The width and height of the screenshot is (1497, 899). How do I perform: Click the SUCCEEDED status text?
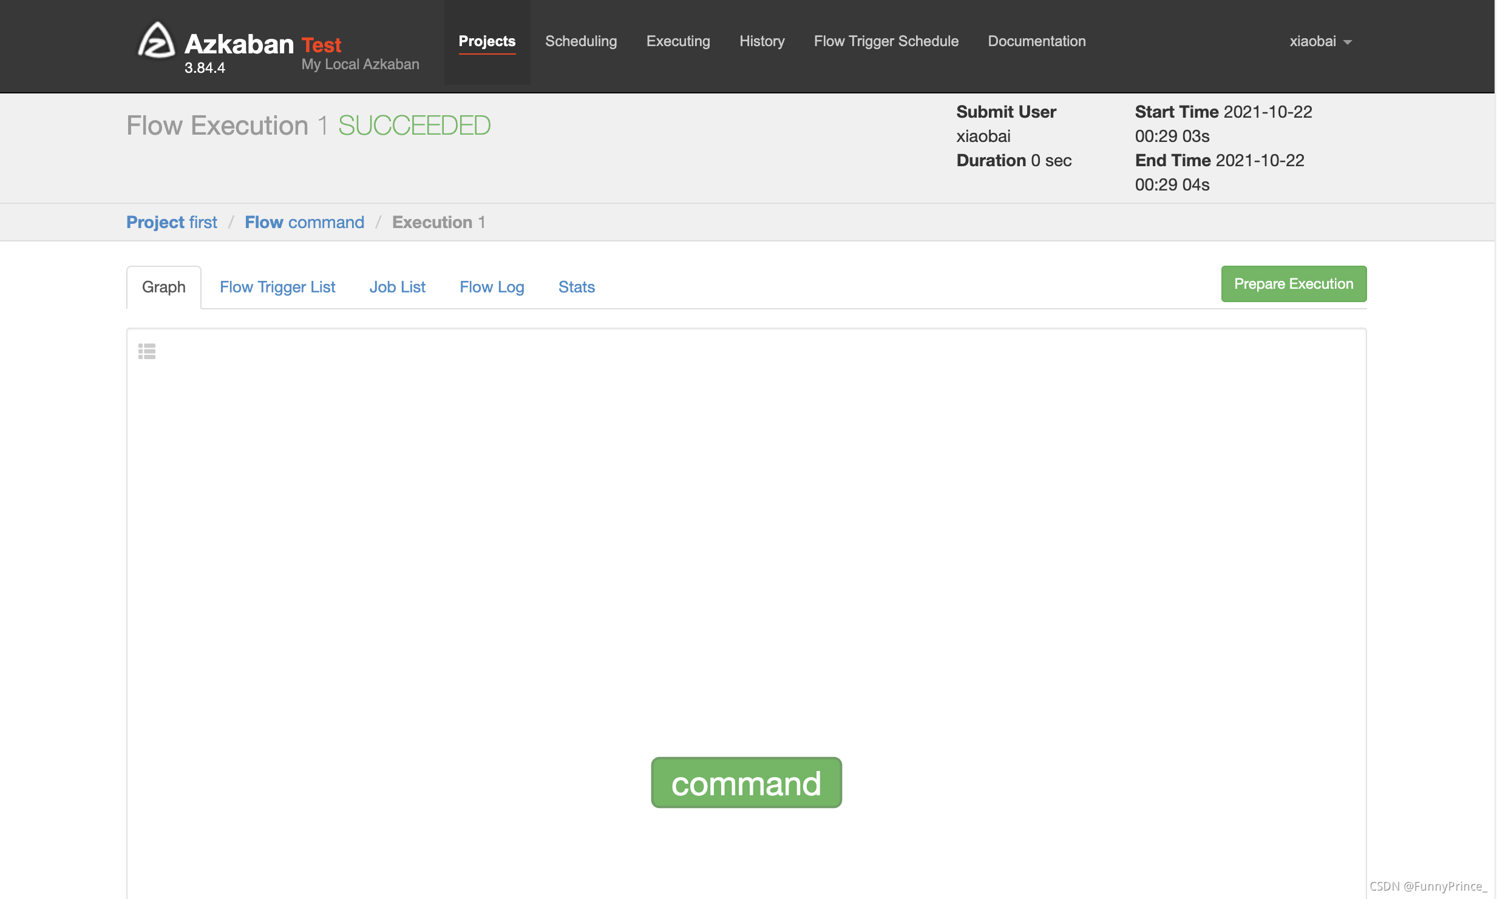click(x=414, y=126)
